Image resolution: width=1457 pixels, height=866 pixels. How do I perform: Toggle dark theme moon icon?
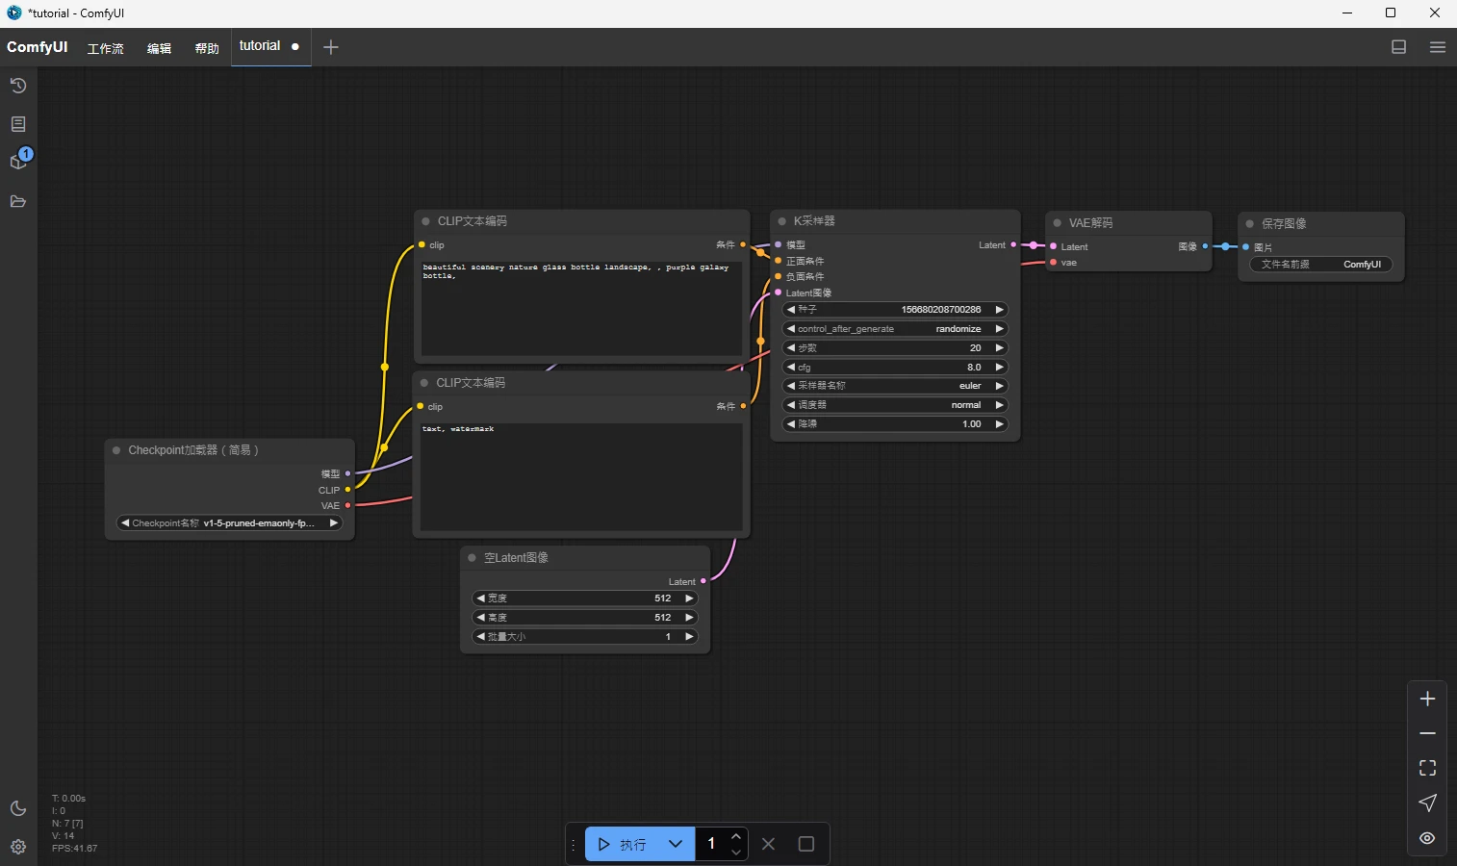coord(18,808)
